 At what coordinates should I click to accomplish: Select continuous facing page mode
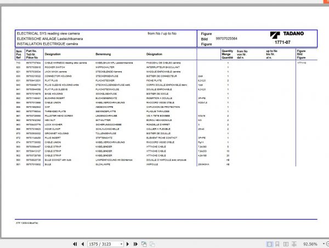(x=294, y=244)
